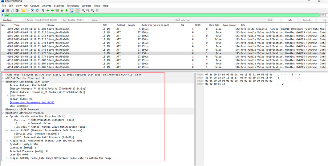Expand the Frame 4606 tree node
The image size is (328, 166).
(3, 75)
